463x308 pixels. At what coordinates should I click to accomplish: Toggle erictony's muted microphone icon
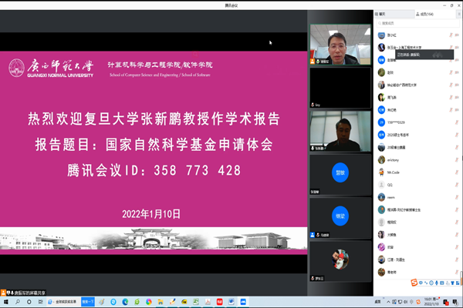[457, 159]
